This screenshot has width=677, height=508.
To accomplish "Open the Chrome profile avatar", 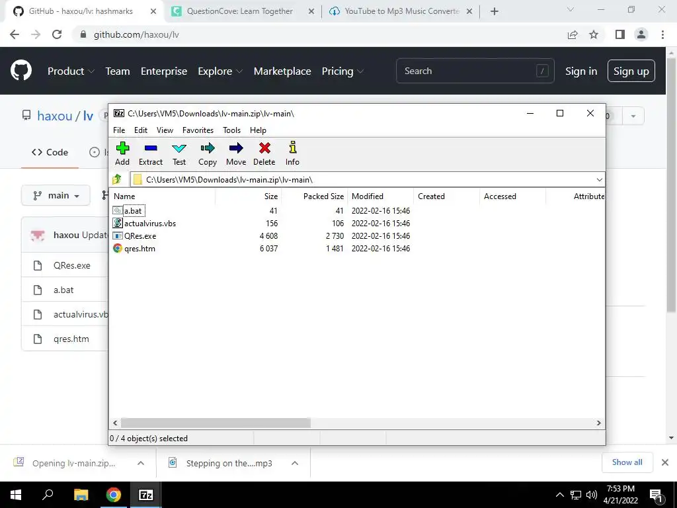I will (x=641, y=34).
